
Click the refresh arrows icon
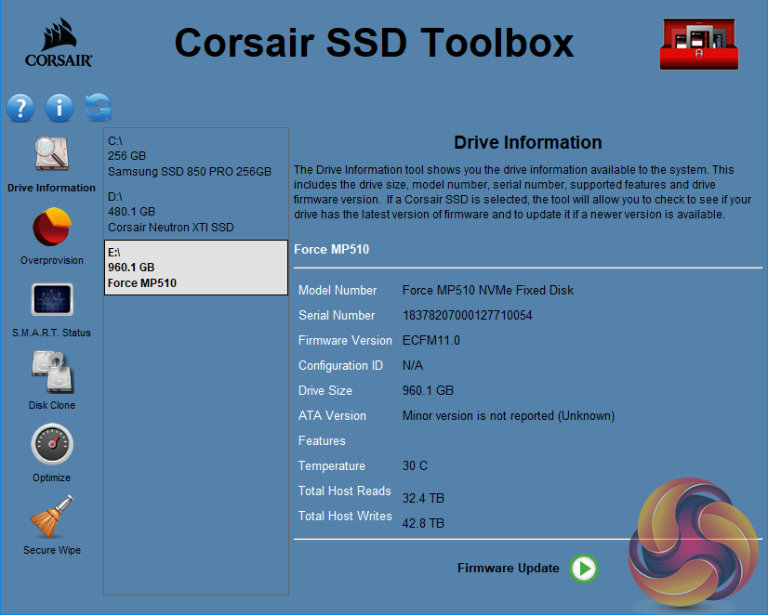pyautogui.click(x=98, y=108)
